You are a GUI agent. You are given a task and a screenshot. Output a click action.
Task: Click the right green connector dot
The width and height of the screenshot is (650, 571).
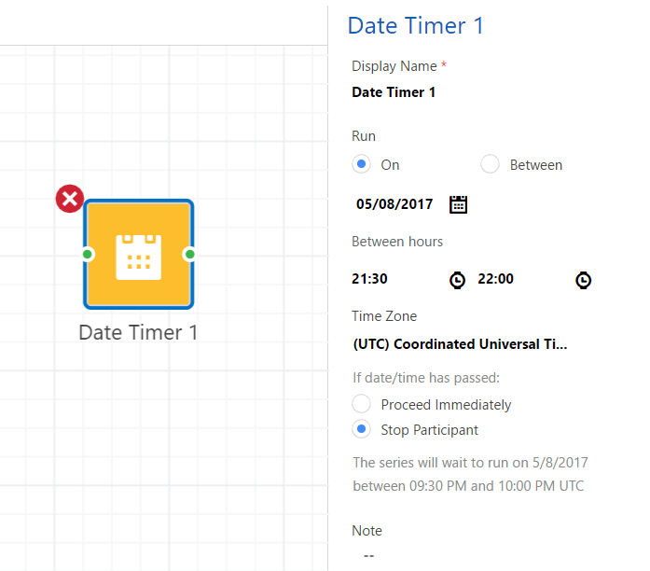click(189, 254)
